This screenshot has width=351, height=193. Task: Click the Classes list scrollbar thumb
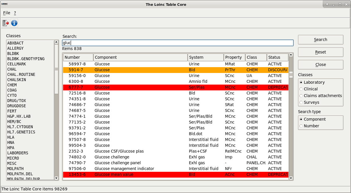click(x=56, y=69)
